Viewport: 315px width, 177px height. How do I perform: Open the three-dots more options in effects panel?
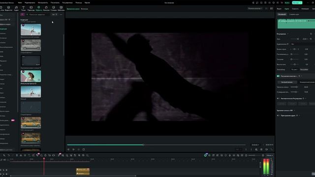click(61, 14)
